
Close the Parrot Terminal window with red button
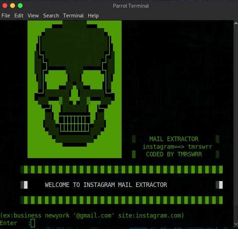click(x=5, y=6)
